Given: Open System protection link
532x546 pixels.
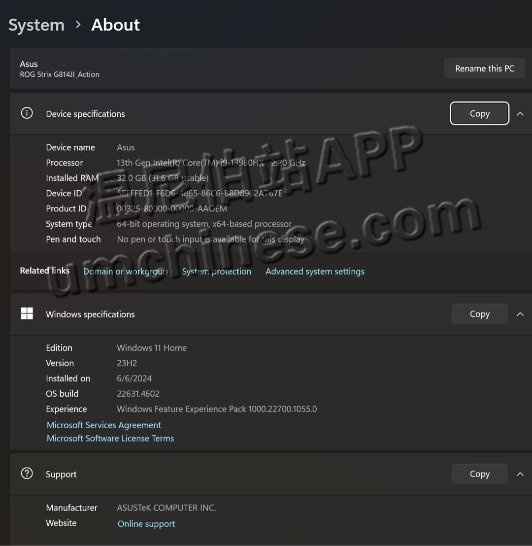Looking at the screenshot, I should click(x=216, y=272).
